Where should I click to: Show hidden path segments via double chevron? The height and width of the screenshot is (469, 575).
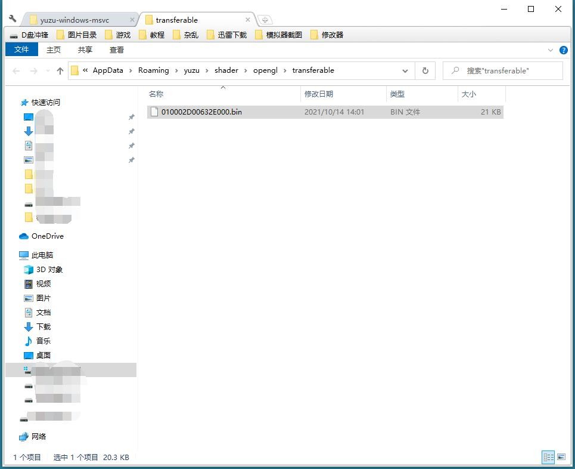tap(85, 70)
